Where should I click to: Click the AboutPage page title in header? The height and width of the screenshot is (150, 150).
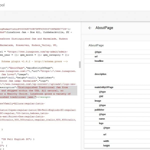coord(104,28)
